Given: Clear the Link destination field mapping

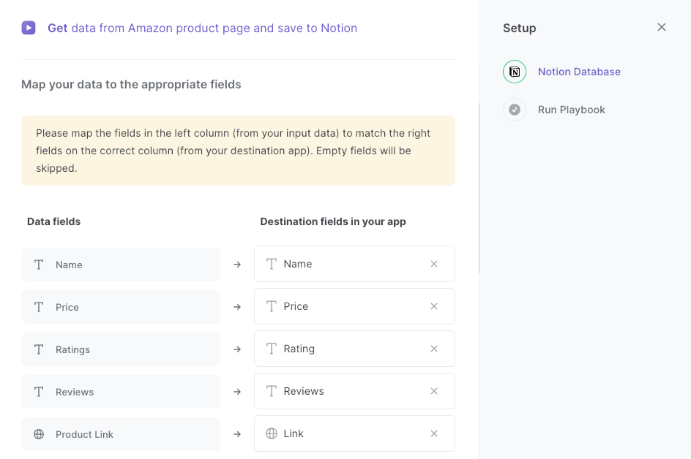Looking at the screenshot, I should pos(434,434).
